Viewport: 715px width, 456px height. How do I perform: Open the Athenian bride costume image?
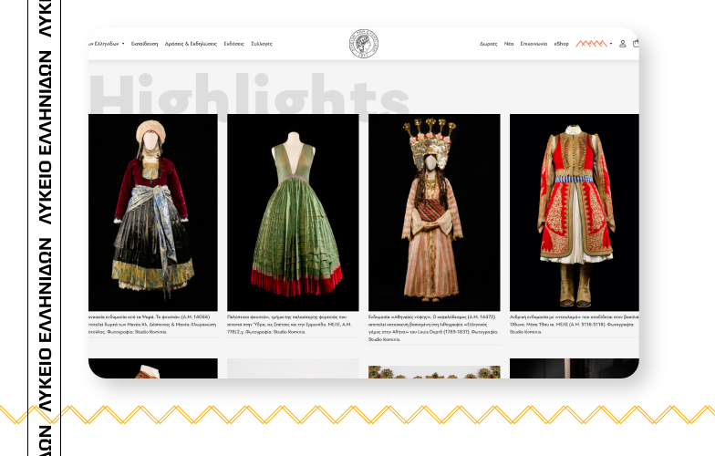point(434,212)
